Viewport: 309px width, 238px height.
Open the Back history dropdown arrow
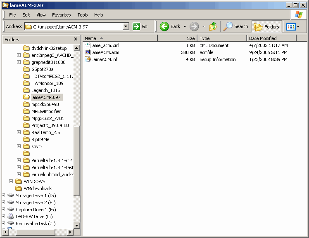(185, 26)
